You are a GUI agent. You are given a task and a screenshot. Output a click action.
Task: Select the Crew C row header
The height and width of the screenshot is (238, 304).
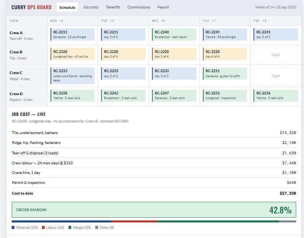pos(27,76)
